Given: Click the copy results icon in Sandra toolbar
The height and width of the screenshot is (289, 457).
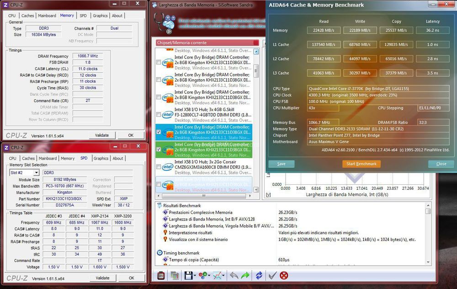Looking at the screenshot, I should (175, 275).
